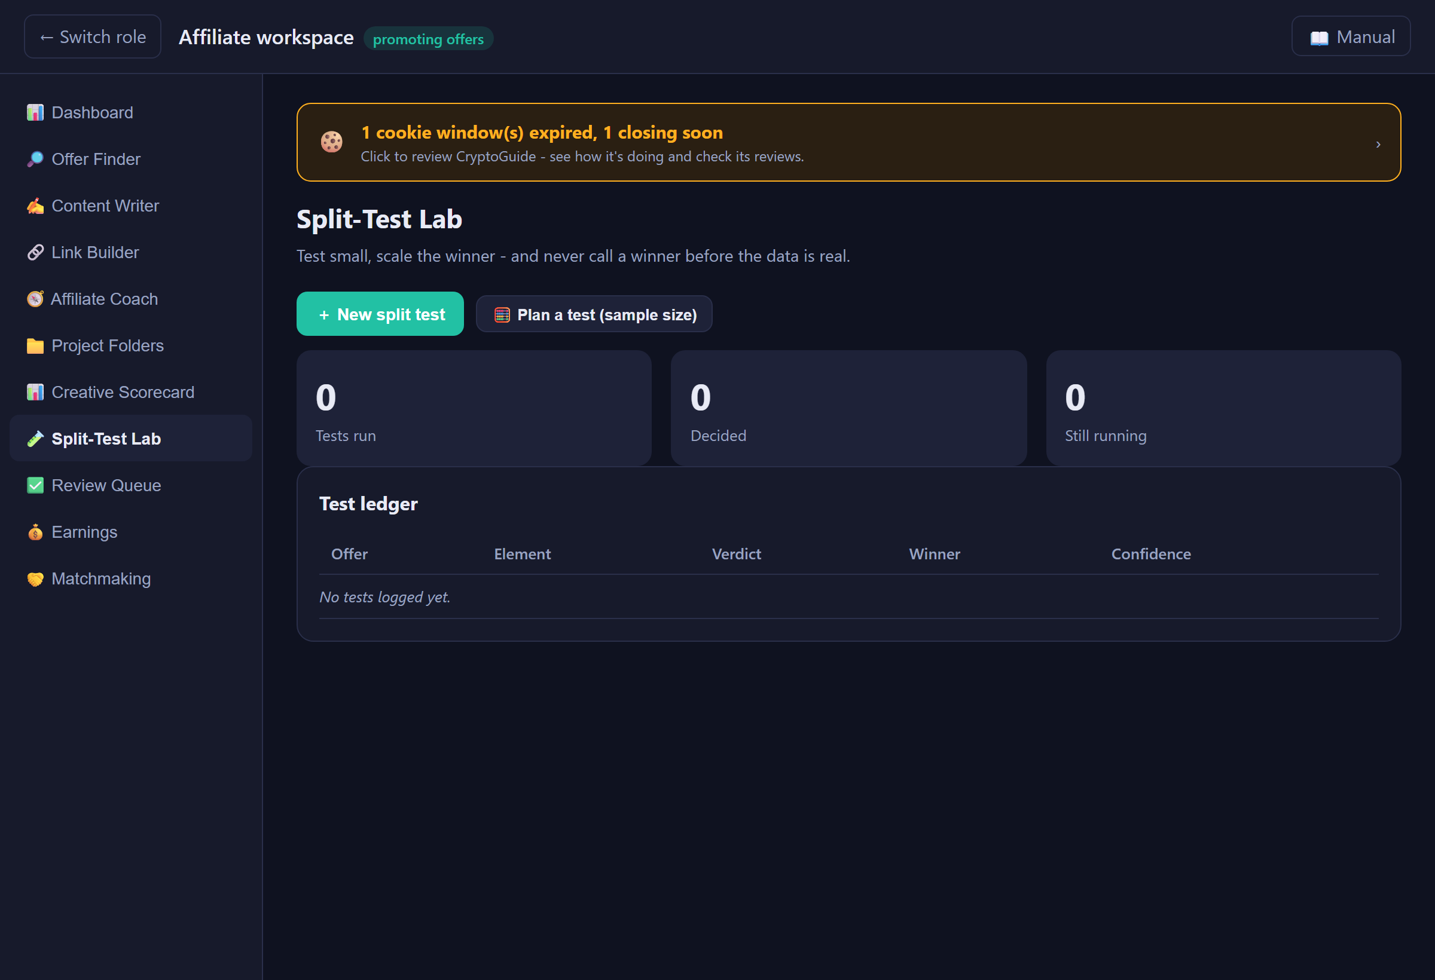The height and width of the screenshot is (980, 1435).
Task: Click Plan a test (sample size) button
Action: (x=594, y=314)
